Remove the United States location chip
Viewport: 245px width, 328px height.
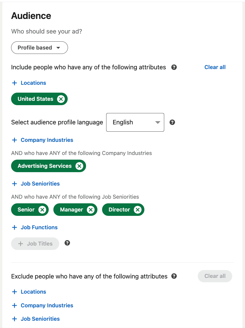(61, 99)
